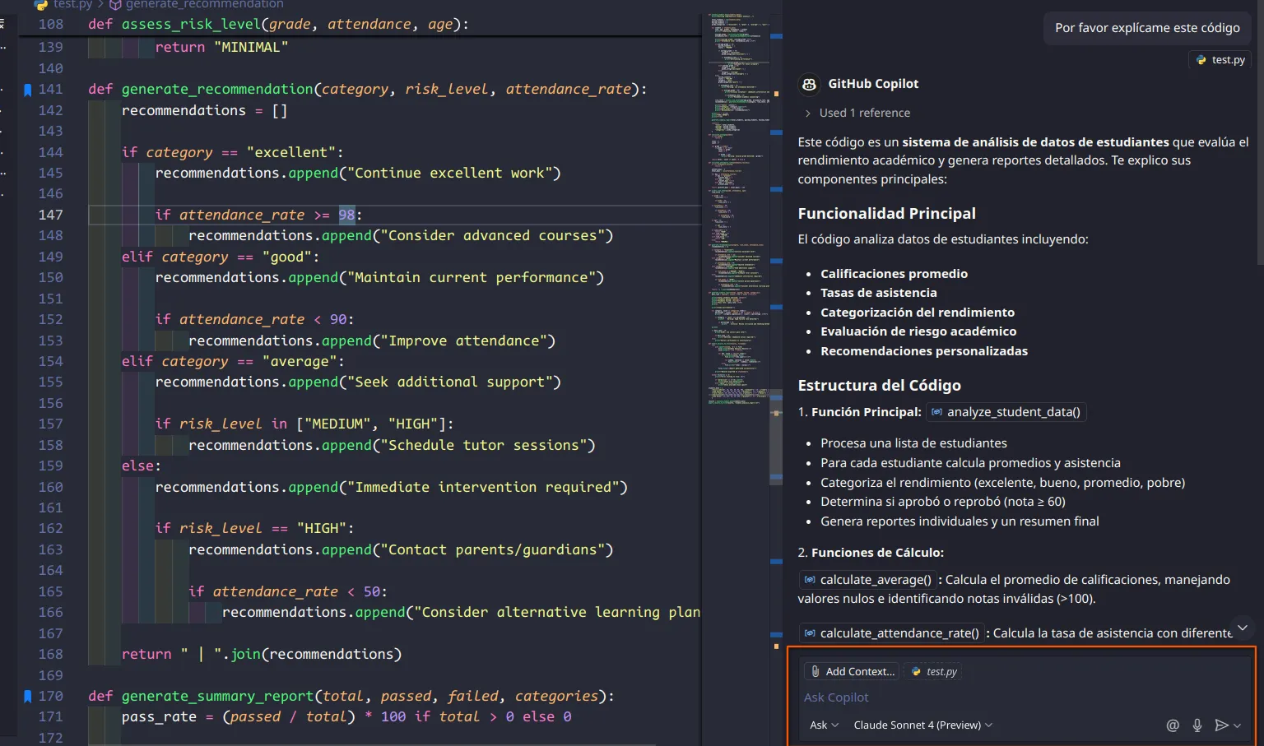
Task: Click "MINIMAL" return string on line 139
Action: 251,47
